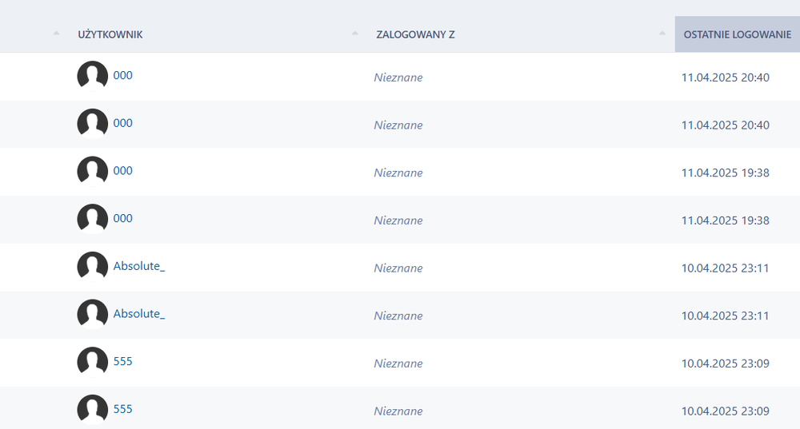Sort the table by UŻYTKOWNIK column header
Viewport: 800px width, 429px height.
click(x=110, y=34)
